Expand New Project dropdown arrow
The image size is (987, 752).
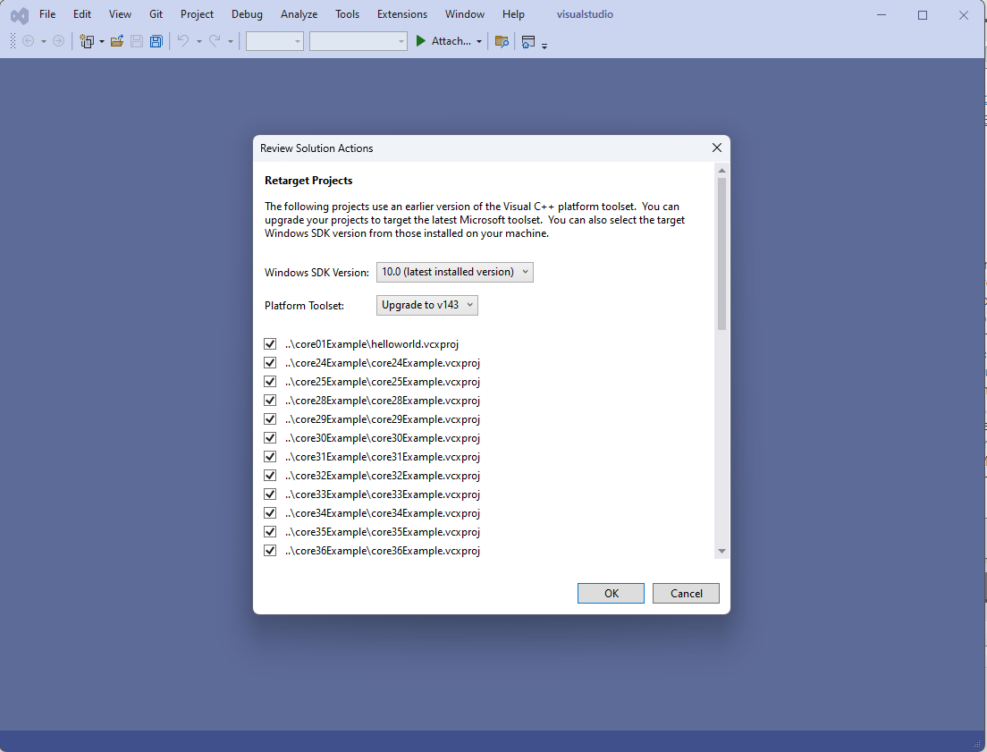click(x=101, y=41)
